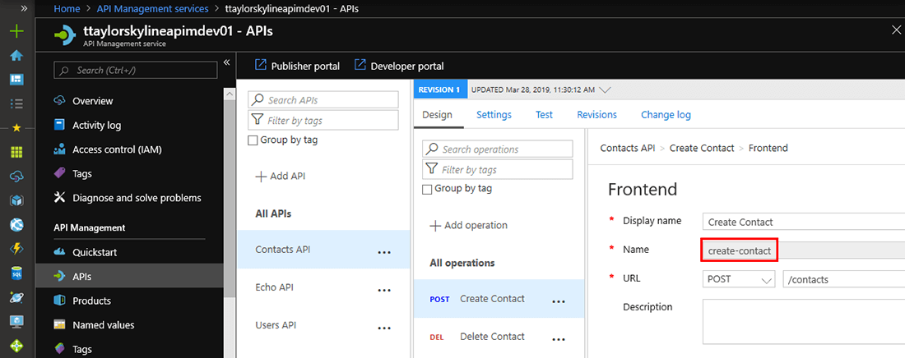Viewport: 905px width, 358px height.
Task: Click the Developer portal link
Action: (x=399, y=66)
